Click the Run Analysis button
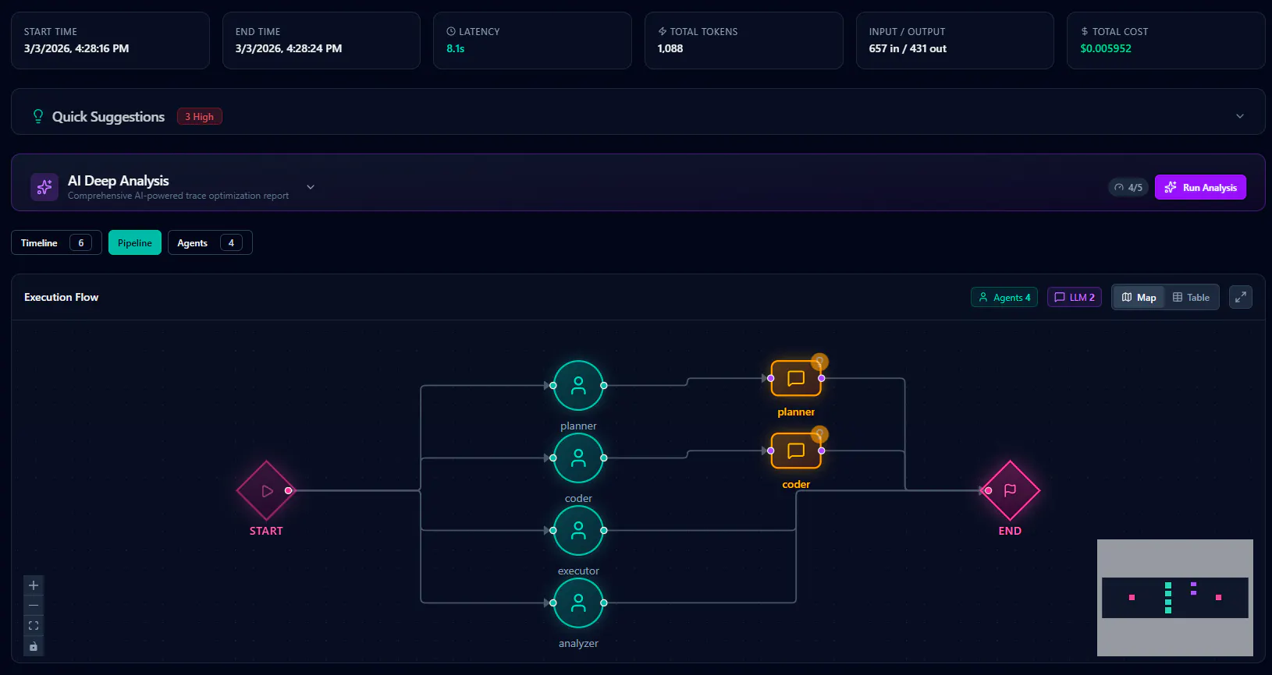The height and width of the screenshot is (675, 1272). pos(1200,187)
